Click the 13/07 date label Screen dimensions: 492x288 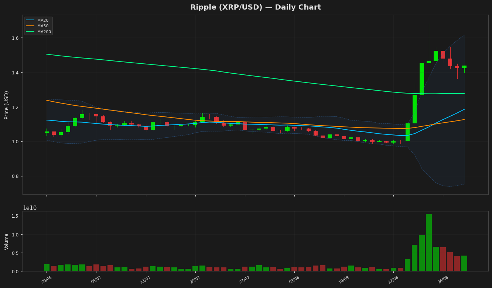(x=146, y=280)
